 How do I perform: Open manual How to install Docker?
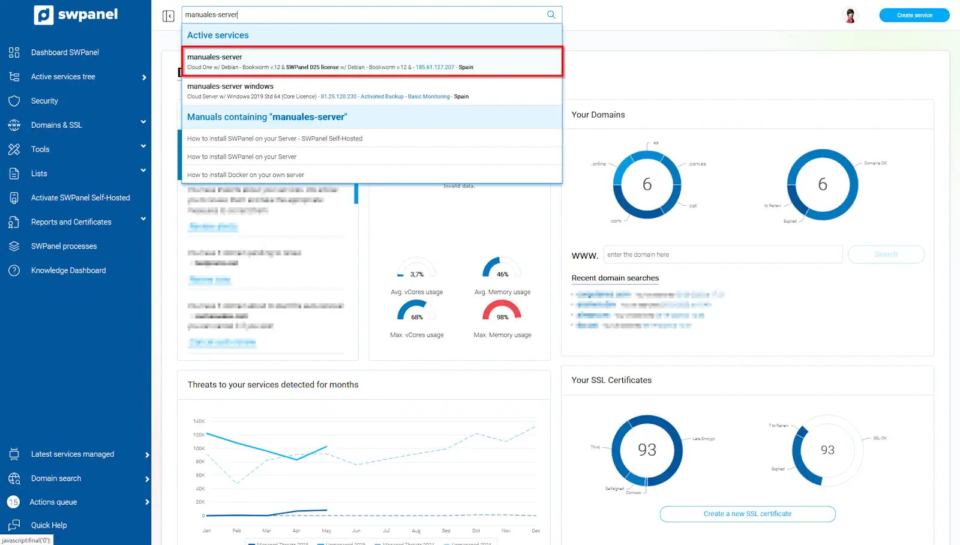[372, 175]
